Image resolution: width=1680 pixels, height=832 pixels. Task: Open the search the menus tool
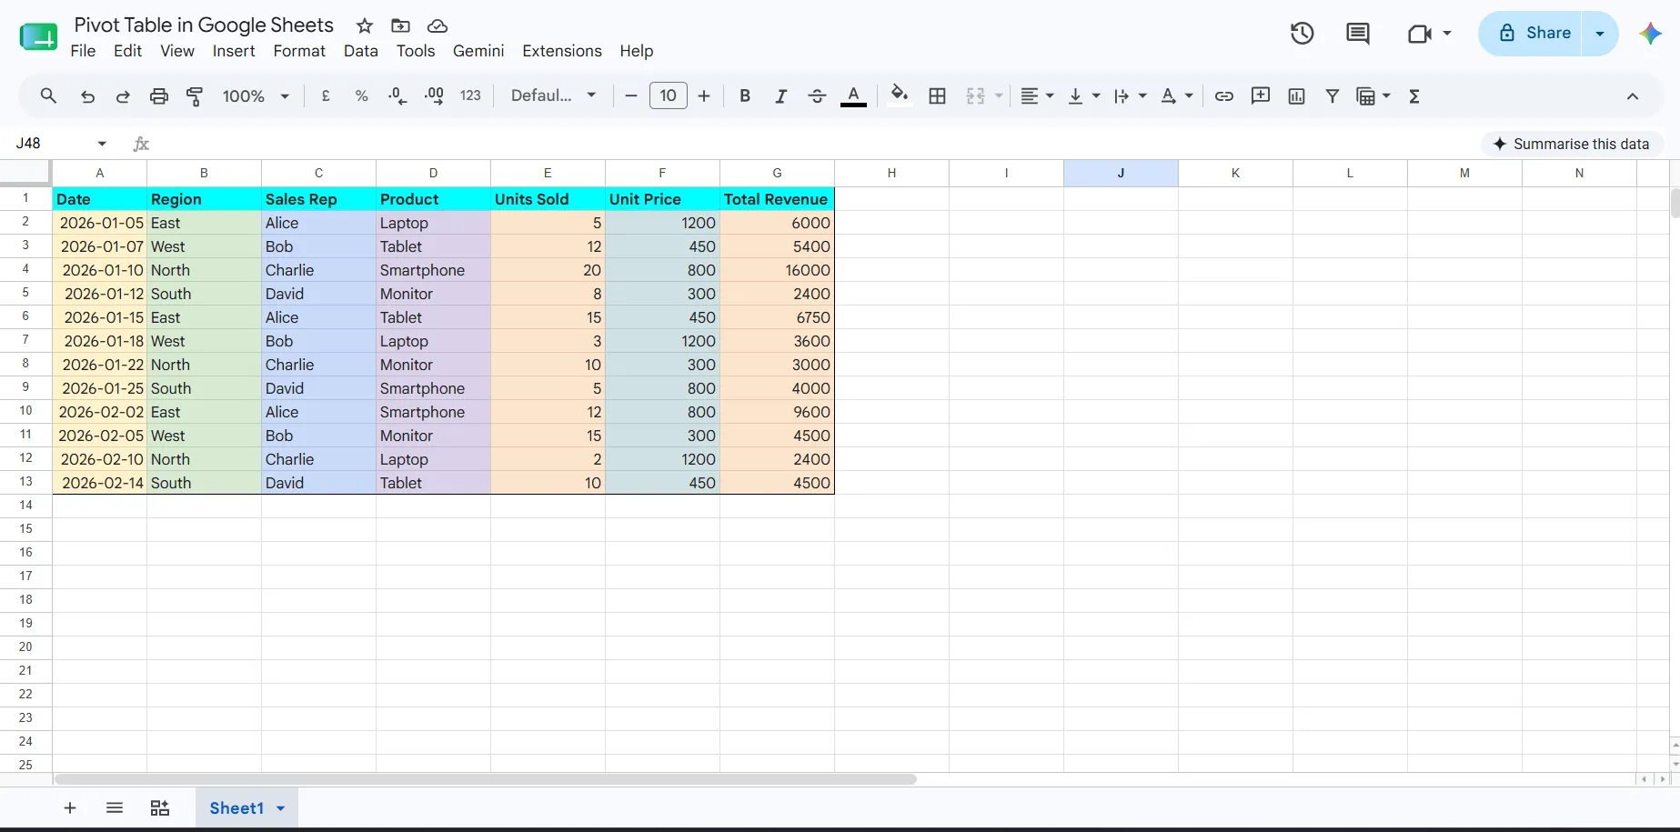[48, 95]
